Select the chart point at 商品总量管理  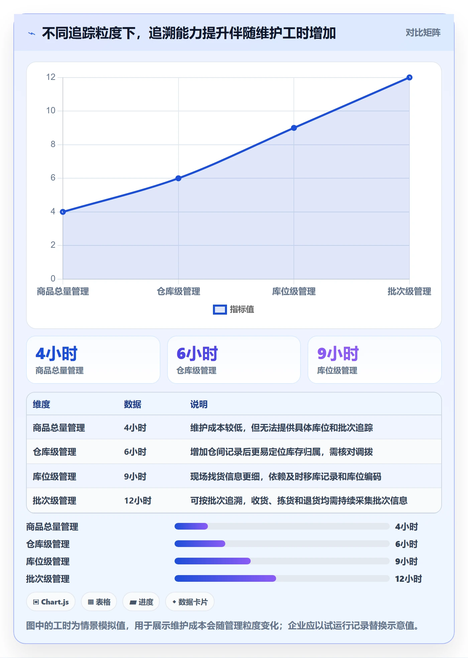tap(63, 212)
